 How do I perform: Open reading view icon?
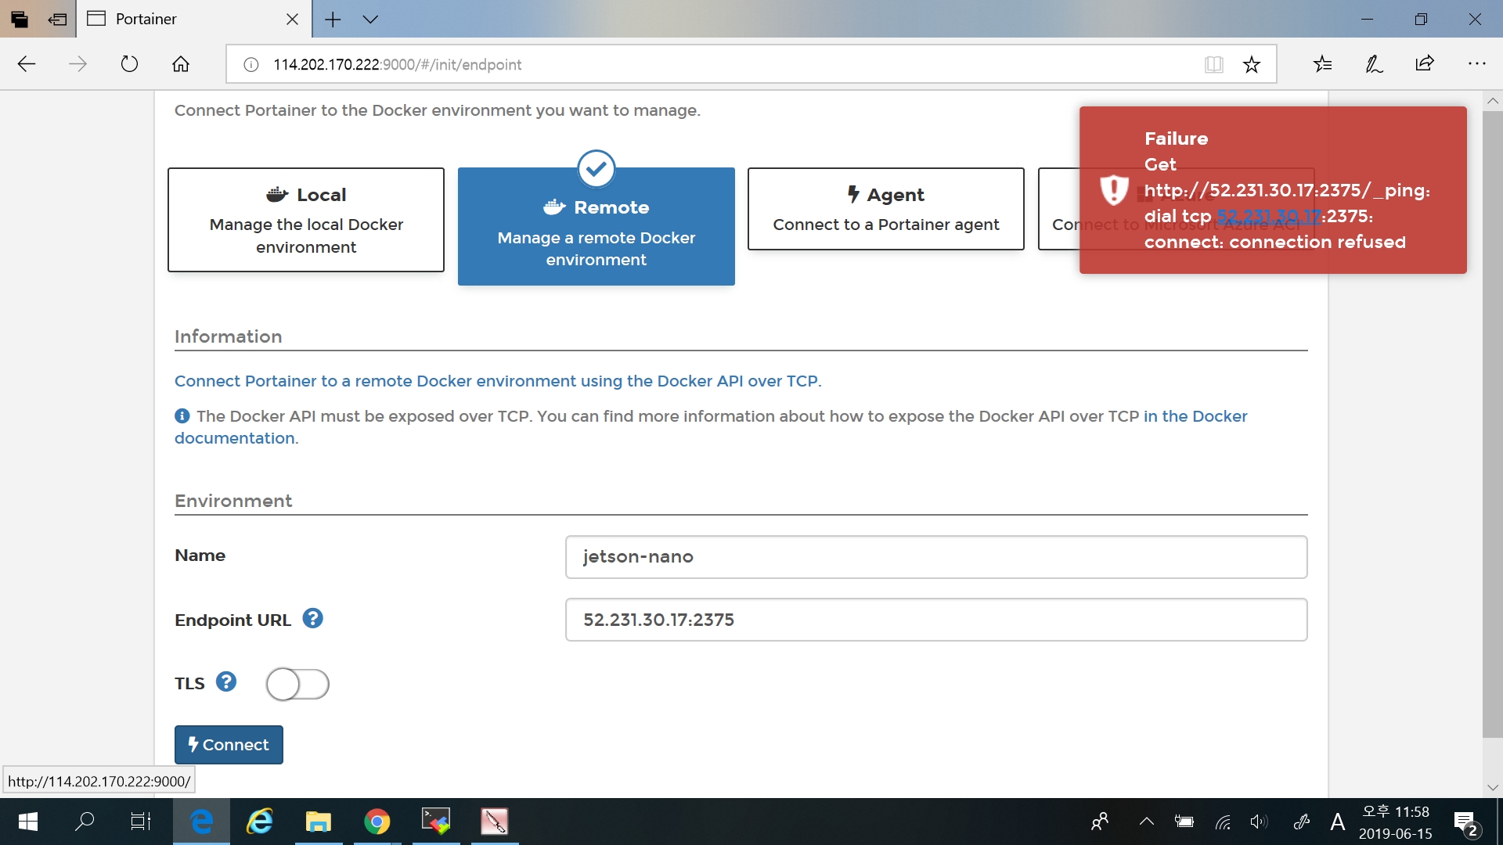point(1214,64)
